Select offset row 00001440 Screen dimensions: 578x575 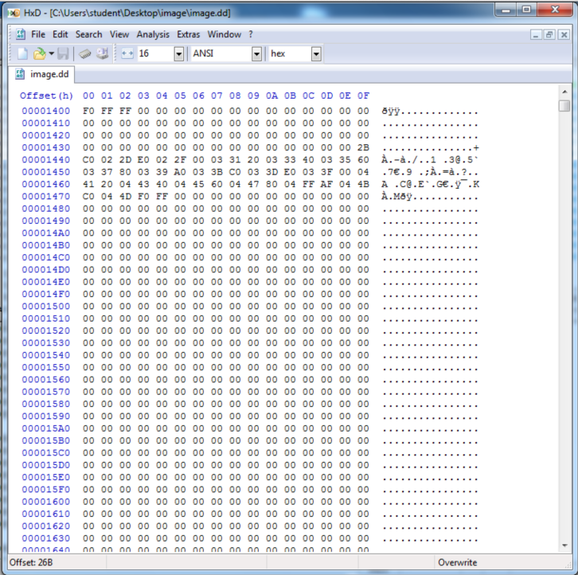coord(45,160)
